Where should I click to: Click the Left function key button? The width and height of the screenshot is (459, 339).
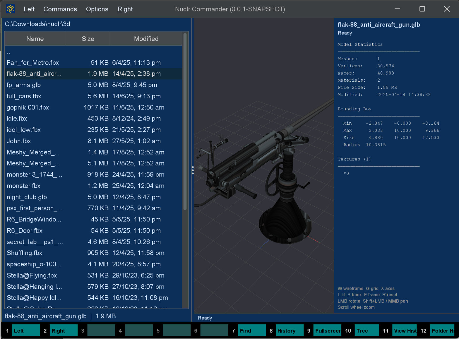pyautogui.click(x=26, y=330)
